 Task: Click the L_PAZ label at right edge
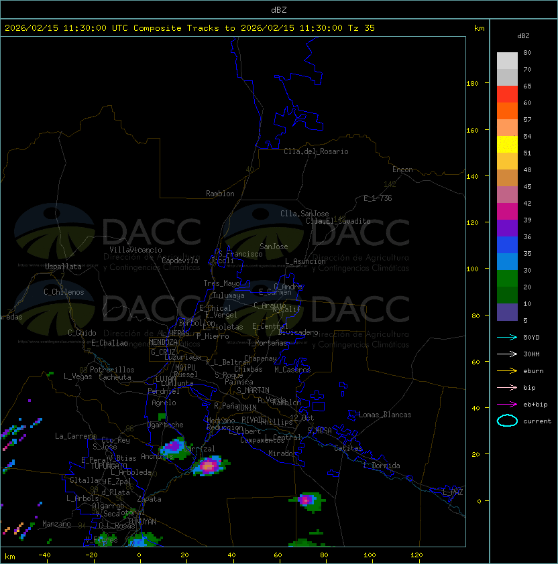453,492
